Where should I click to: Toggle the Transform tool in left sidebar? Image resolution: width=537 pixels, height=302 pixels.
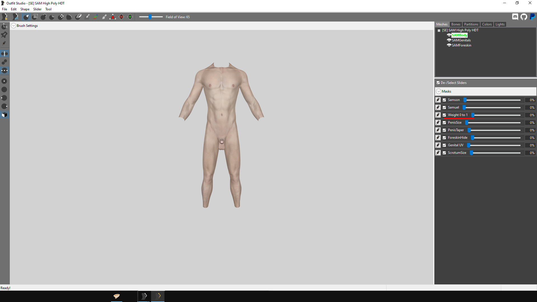(x=4, y=26)
